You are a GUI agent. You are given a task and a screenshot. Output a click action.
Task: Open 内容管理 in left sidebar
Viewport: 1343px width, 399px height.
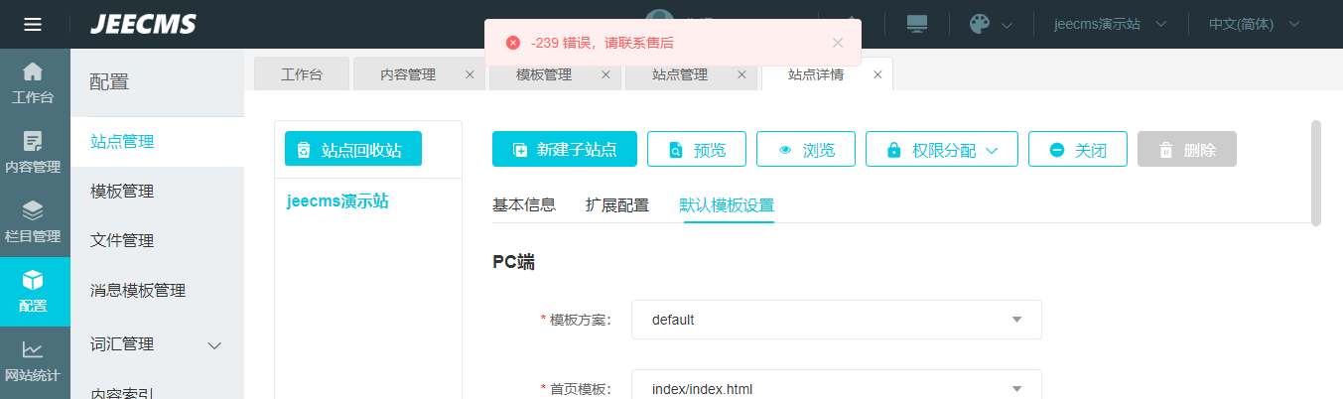click(34, 153)
